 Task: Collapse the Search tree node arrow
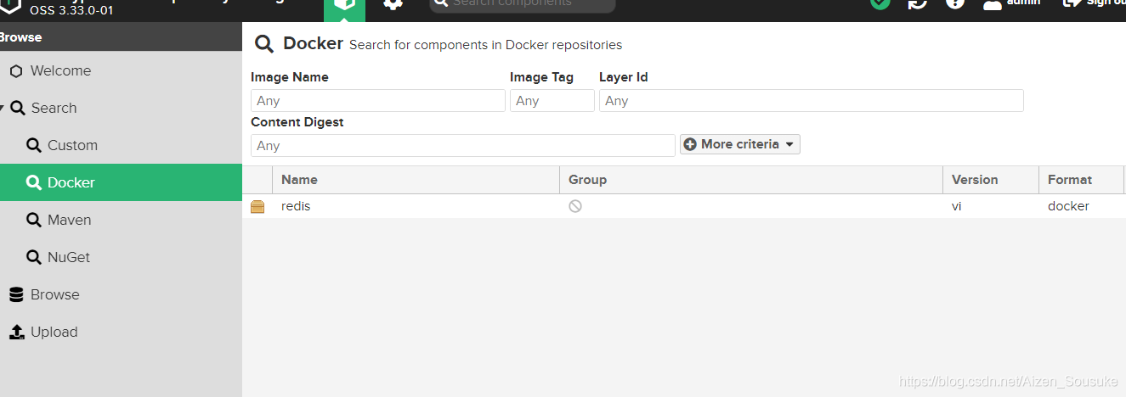point(3,108)
